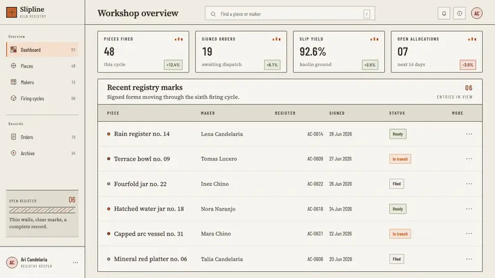Select the Pieces sidebar icon
The width and height of the screenshot is (495, 278).
(14, 66)
